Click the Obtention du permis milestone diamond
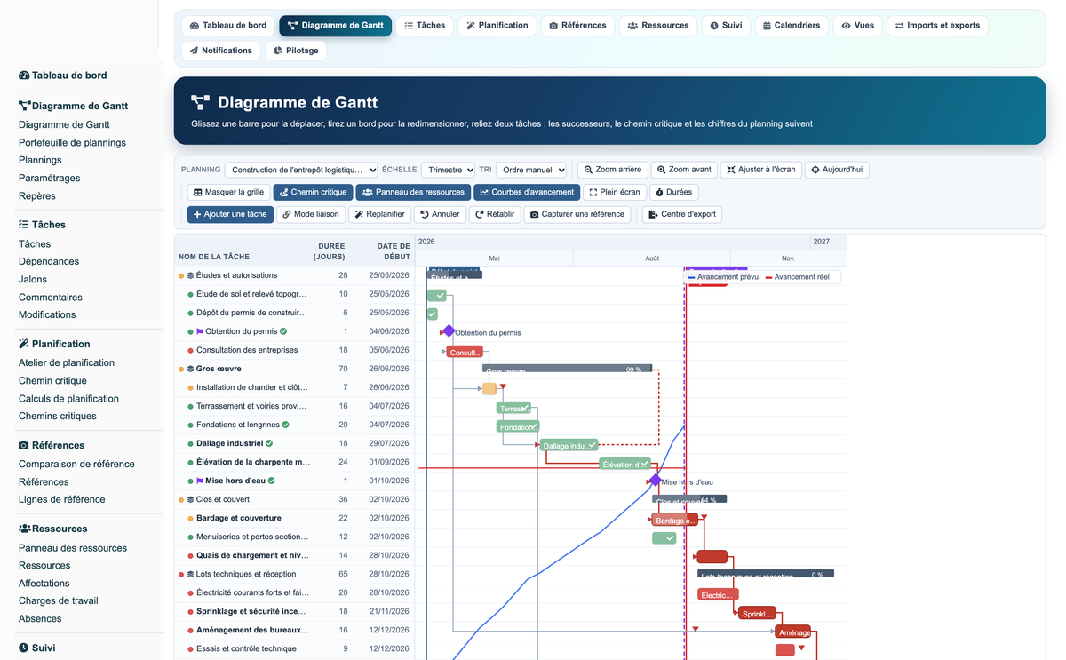The height and width of the screenshot is (660, 1066). coord(449,331)
